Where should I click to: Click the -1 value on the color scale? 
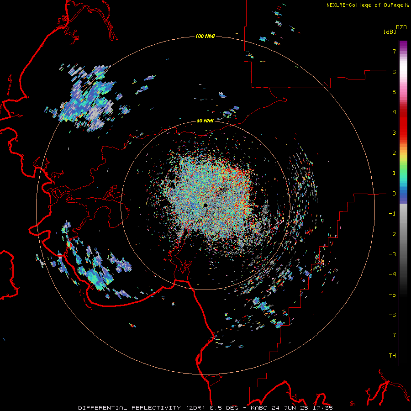pyautogui.click(x=392, y=214)
